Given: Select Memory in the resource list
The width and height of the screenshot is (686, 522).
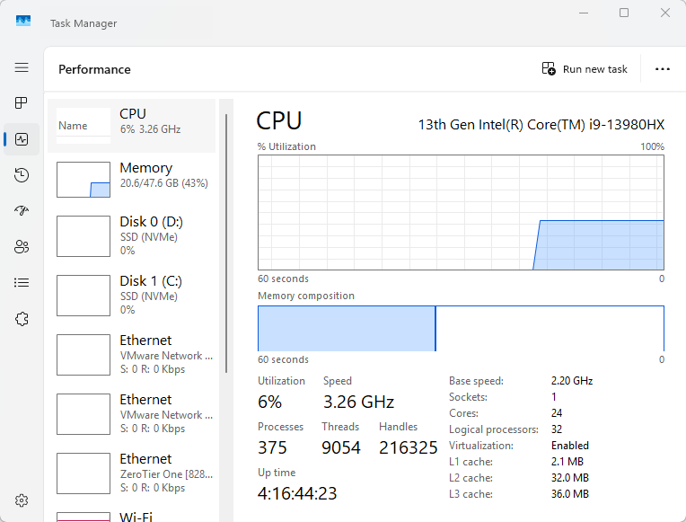Looking at the screenshot, I should point(132,180).
